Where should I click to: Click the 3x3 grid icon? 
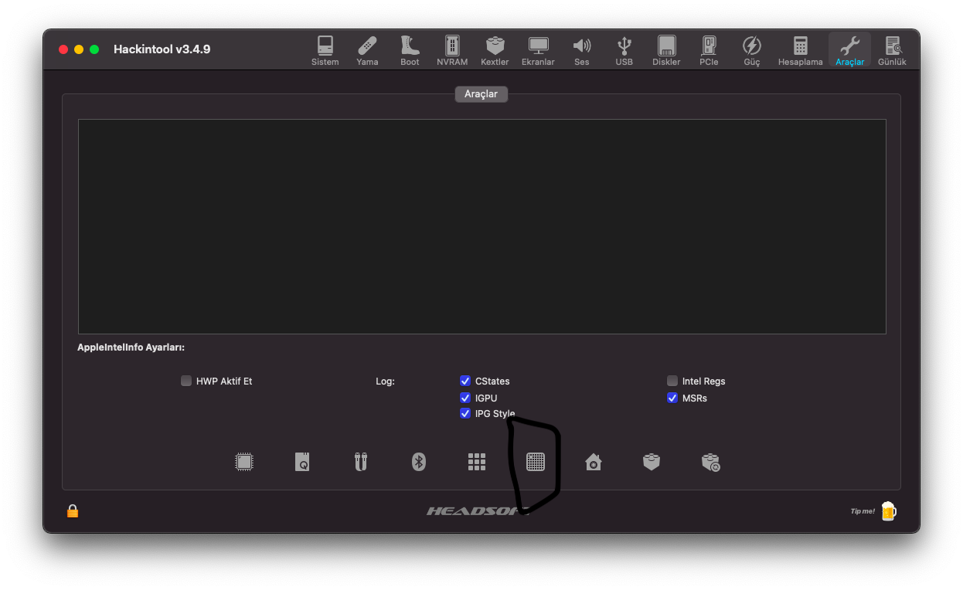477,462
